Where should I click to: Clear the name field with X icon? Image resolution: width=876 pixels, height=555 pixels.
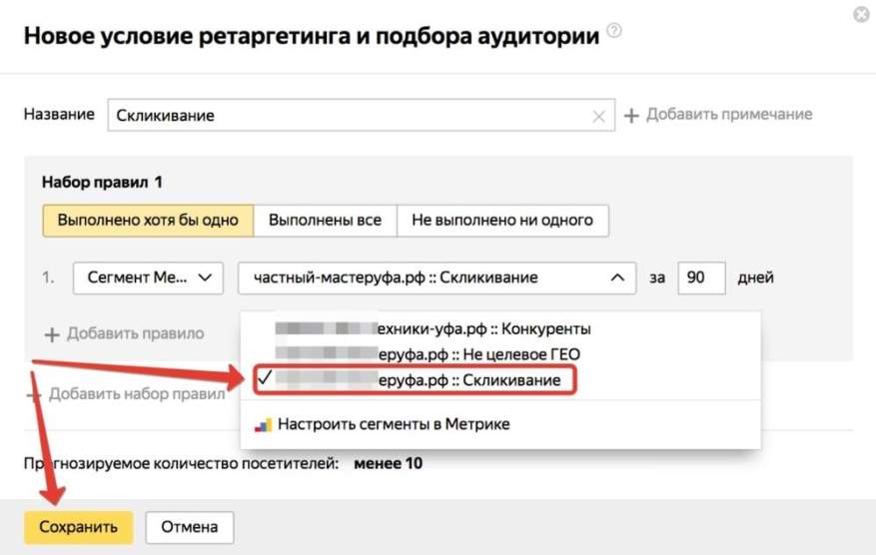click(598, 116)
